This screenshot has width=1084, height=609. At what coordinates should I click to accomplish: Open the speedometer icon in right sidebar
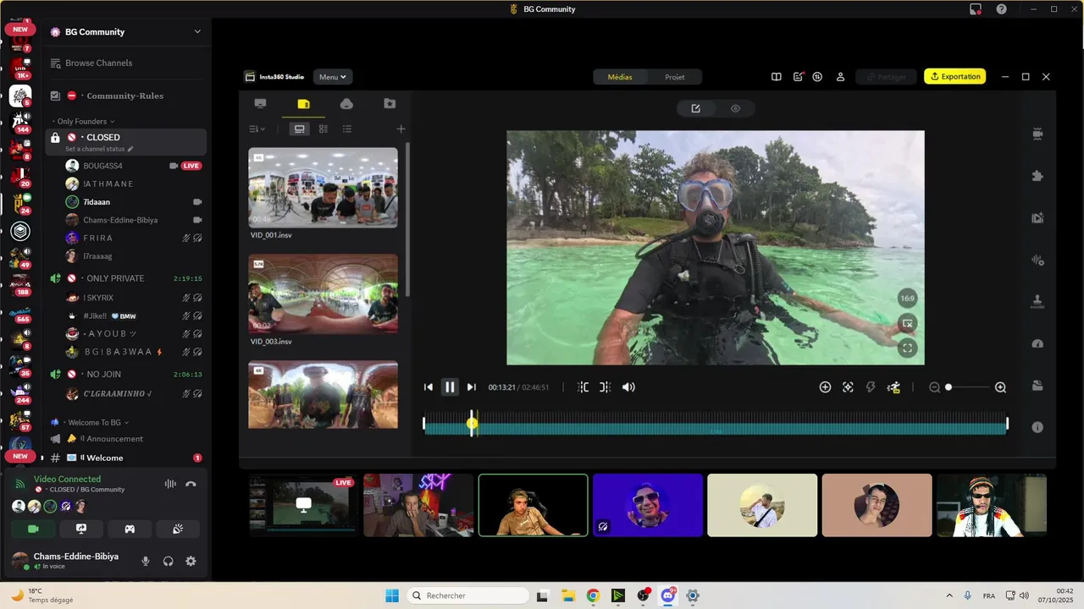[x=1037, y=343]
